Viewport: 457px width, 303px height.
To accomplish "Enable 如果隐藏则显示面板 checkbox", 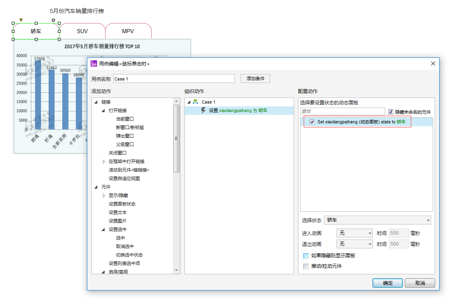I will point(306,256).
